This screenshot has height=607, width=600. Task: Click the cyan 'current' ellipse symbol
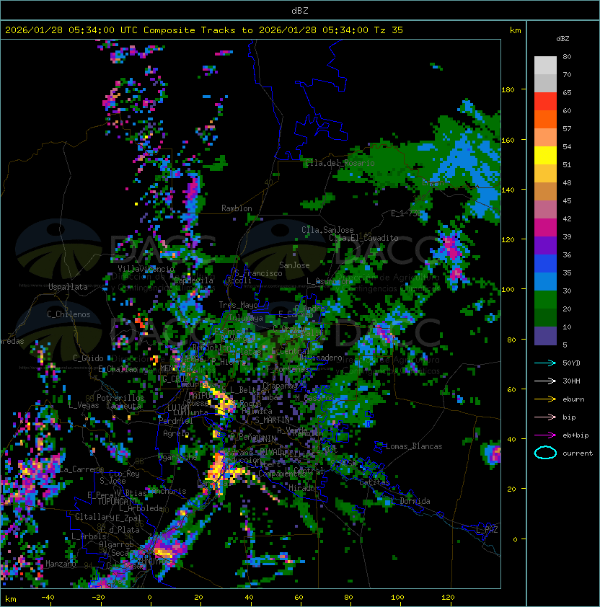[545, 453]
